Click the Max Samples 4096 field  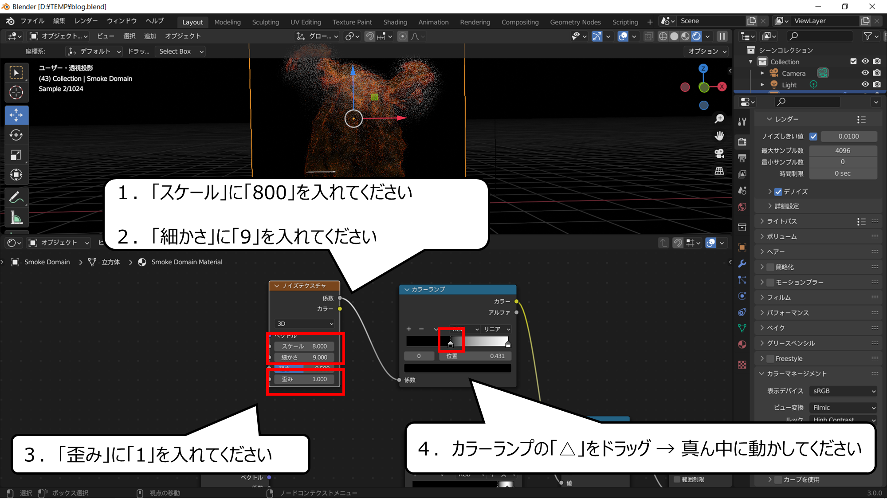[x=843, y=151]
